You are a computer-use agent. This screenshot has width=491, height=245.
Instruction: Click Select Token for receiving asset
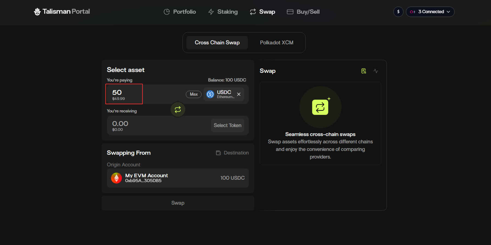[227, 125]
